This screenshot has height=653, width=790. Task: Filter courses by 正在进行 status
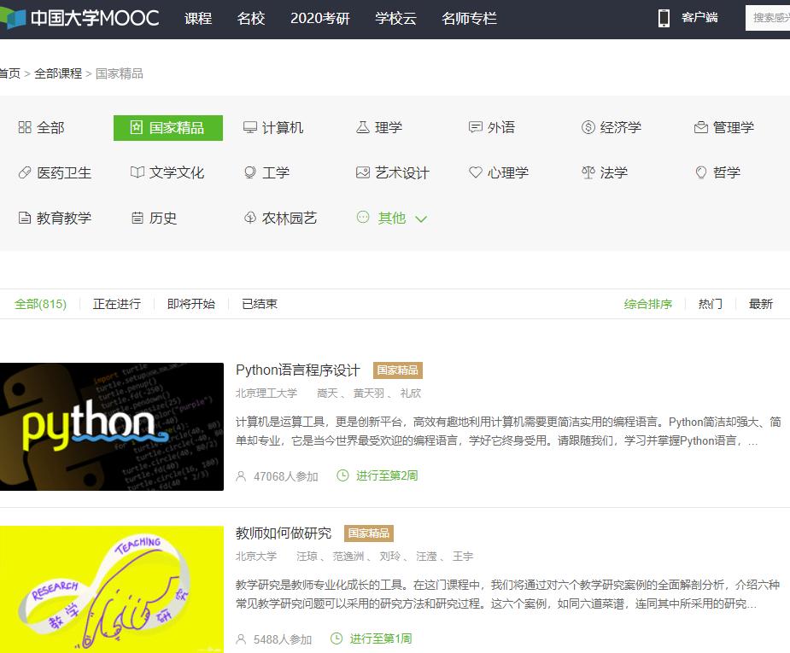(117, 304)
